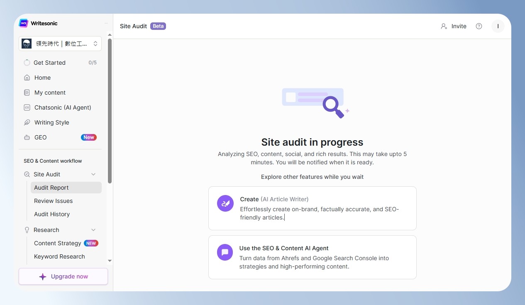Open the user avatar "I" menu

(x=498, y=26)
